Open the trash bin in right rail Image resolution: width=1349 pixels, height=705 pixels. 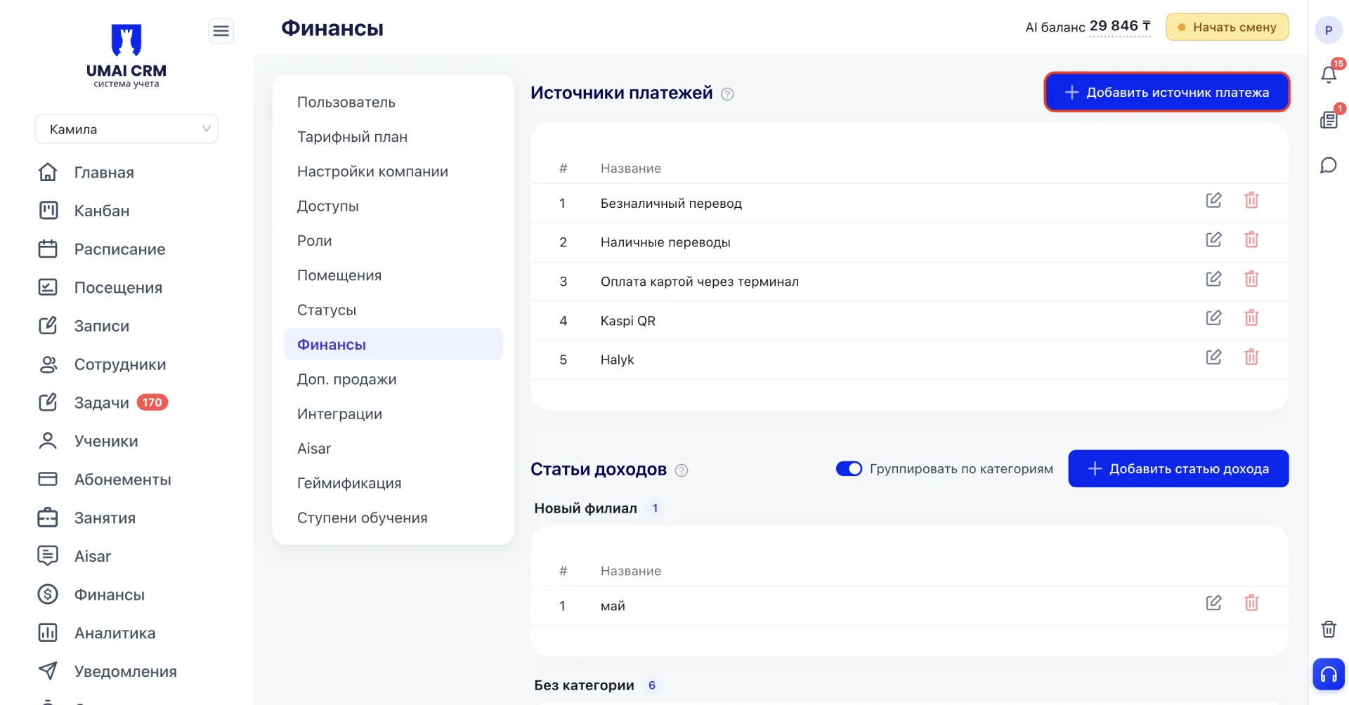pos(1329,628)
